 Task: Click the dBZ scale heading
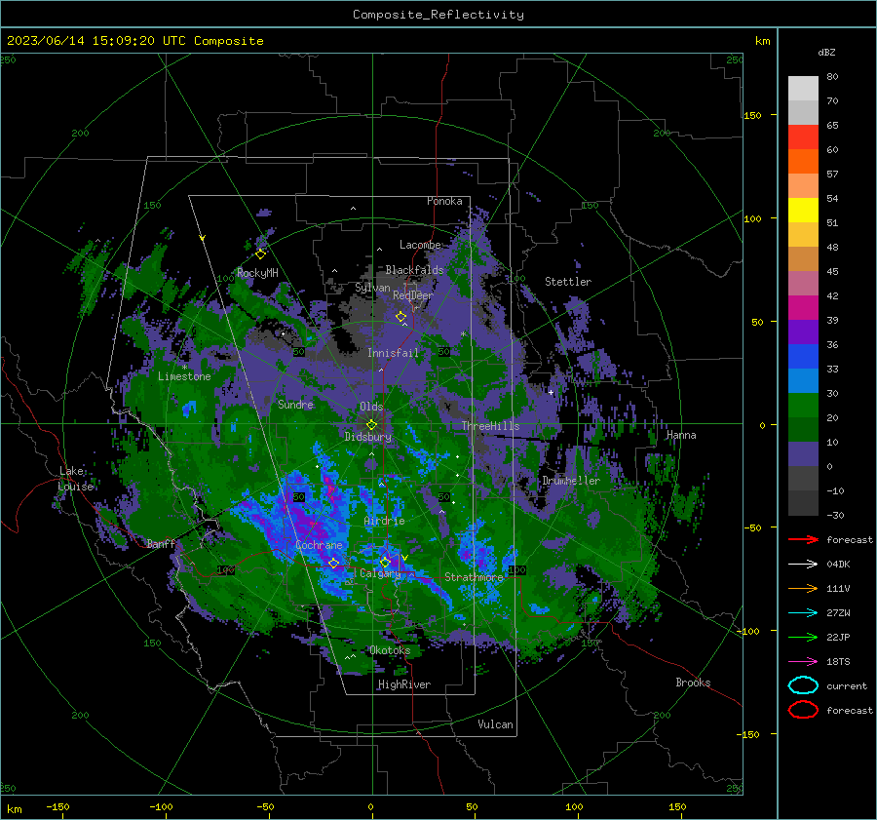tap(826, 53)
